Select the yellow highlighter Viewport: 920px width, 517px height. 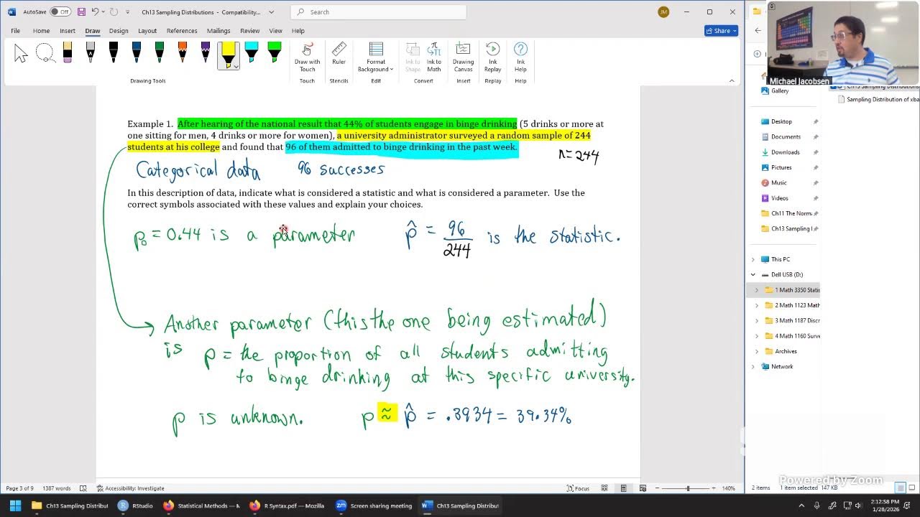[228, 52]
